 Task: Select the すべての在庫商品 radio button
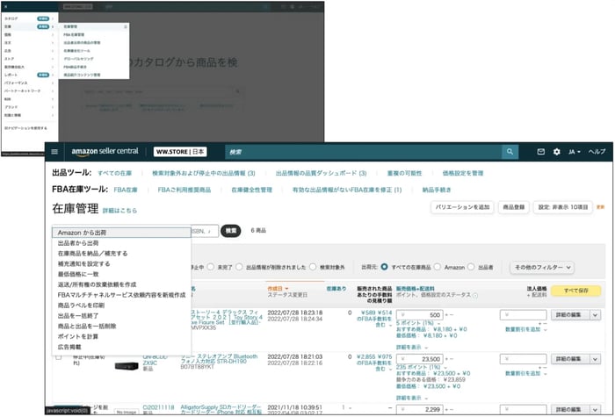tap(384, 267)
